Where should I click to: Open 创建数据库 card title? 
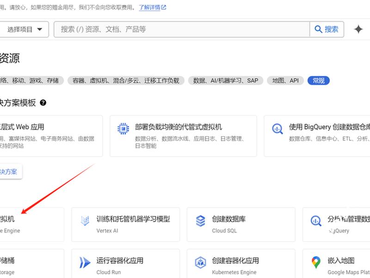tap(228, 219)
